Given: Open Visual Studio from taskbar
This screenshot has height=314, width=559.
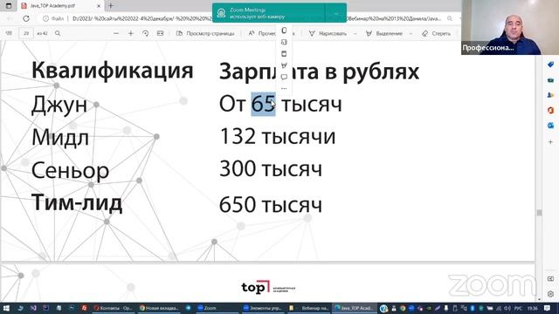Looking at the screenshot, I should pos(33,308).
